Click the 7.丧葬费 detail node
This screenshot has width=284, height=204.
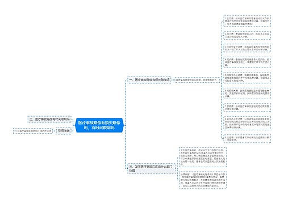click(247, 108)
